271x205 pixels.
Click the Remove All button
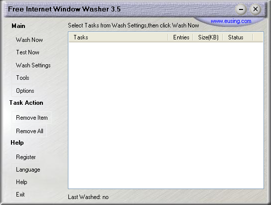point(29,131)
